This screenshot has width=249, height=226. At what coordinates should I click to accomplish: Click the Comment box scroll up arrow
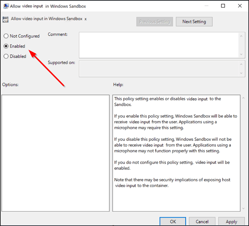tap(242, 36)
